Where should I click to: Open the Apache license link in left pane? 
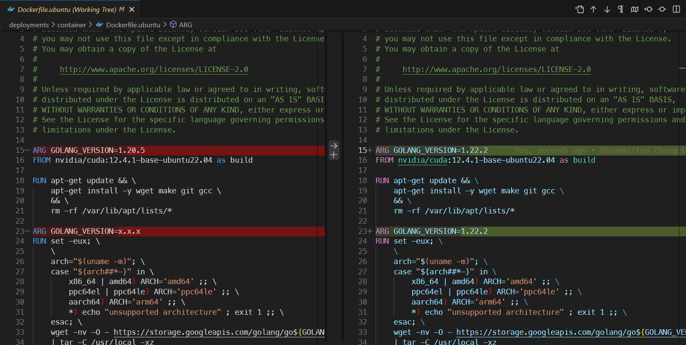coord(154,69)
